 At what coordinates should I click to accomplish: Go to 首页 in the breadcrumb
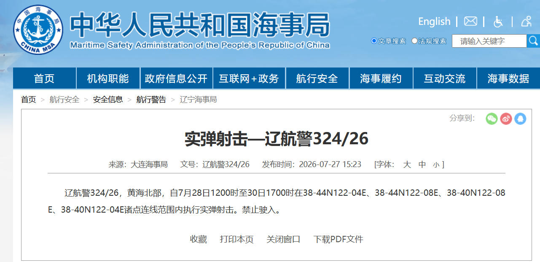(29, 100)
